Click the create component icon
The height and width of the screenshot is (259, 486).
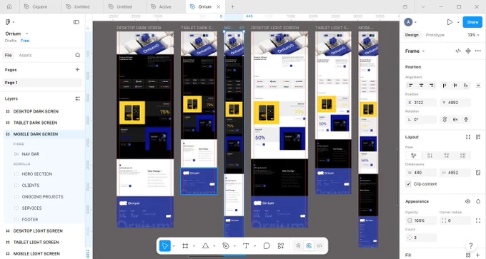point(468,51)
